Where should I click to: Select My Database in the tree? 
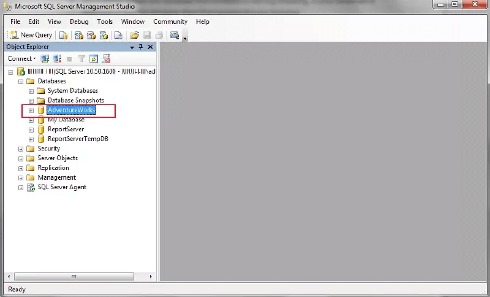[66, 120]
